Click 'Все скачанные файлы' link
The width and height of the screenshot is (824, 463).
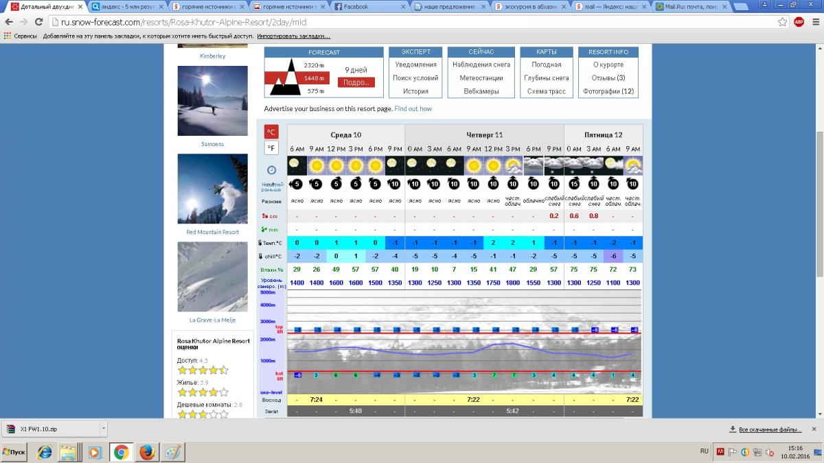point(765,429)
